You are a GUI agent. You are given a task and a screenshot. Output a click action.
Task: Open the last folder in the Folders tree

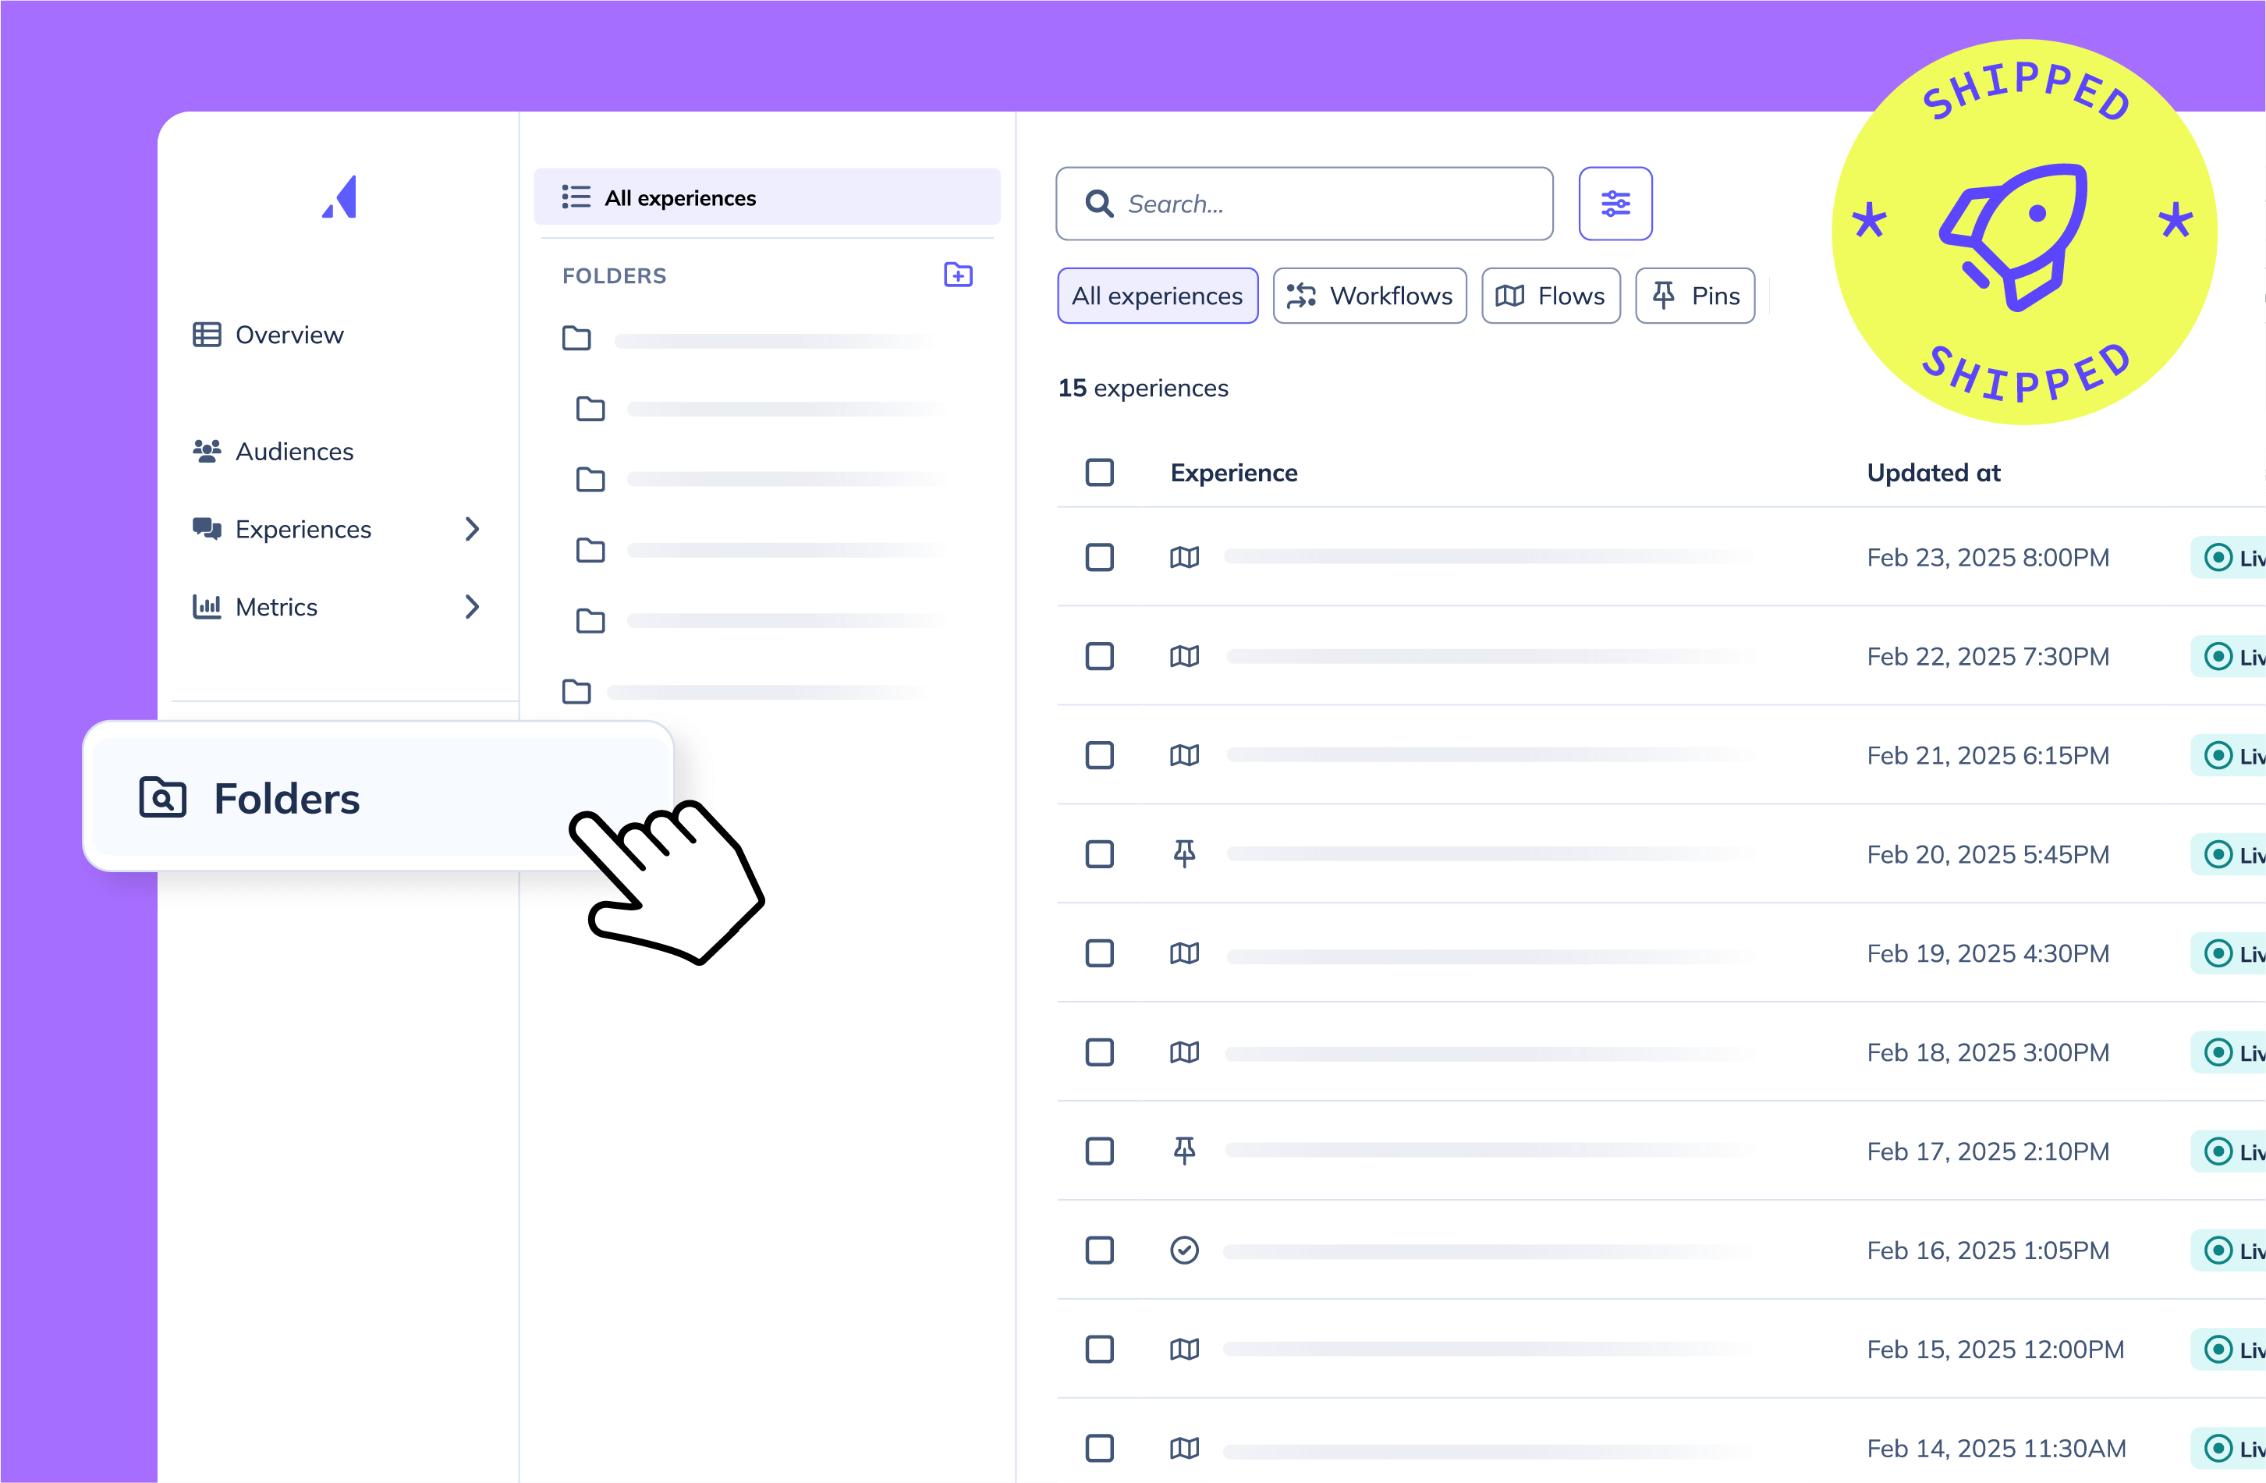[576, 691]
